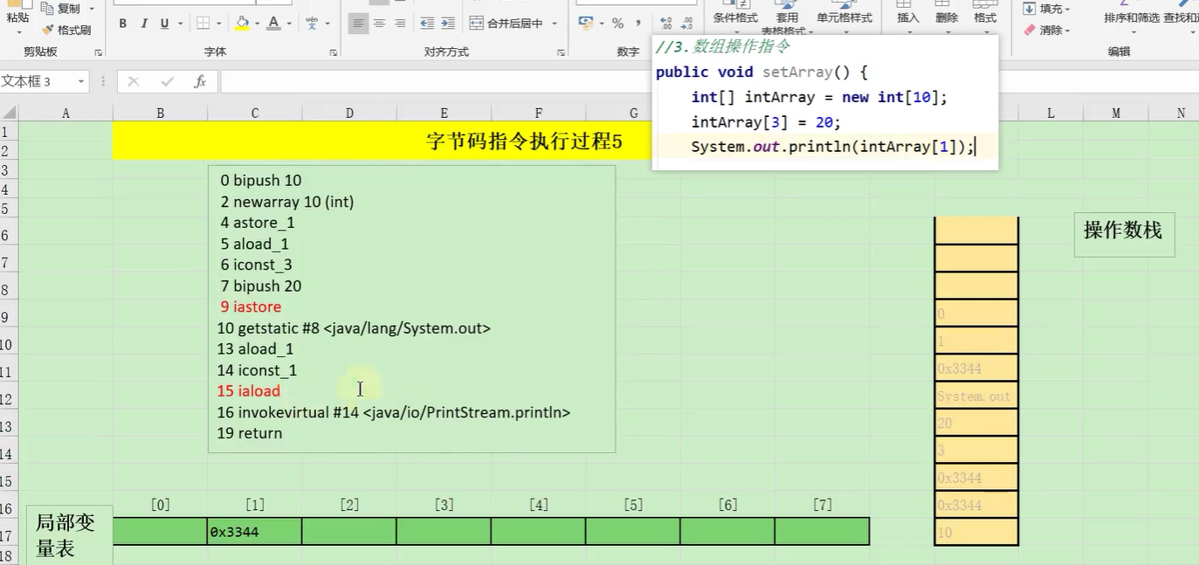
Task: Expand the 剪贴板 clipboard dialog launcher
Action: pyautogui.click(x=98, y=52)
